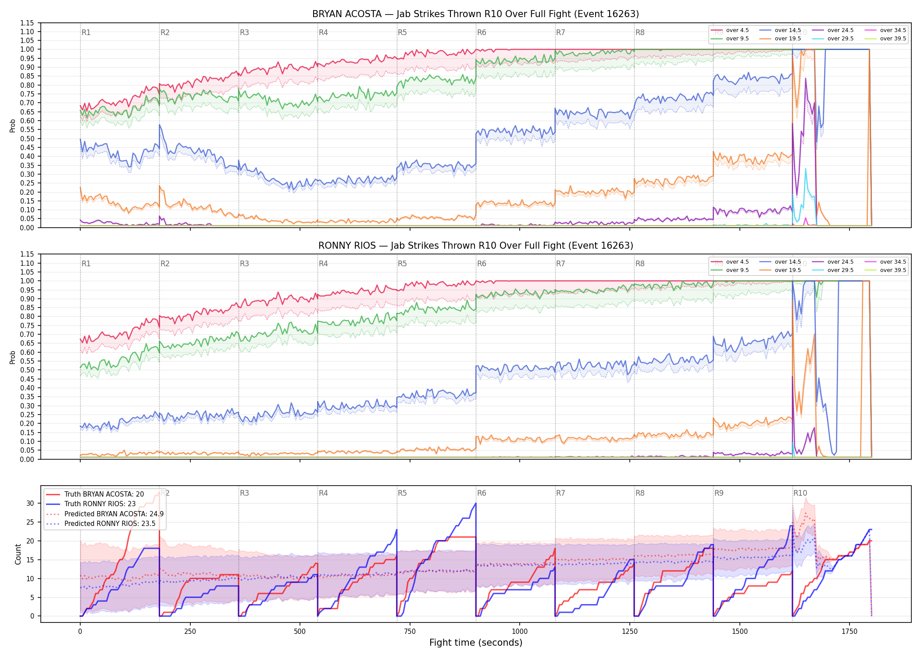This screenshot has width=921, height=658.
Task: Click R8 round marker in Count chart
Action: tap(640, 493)
